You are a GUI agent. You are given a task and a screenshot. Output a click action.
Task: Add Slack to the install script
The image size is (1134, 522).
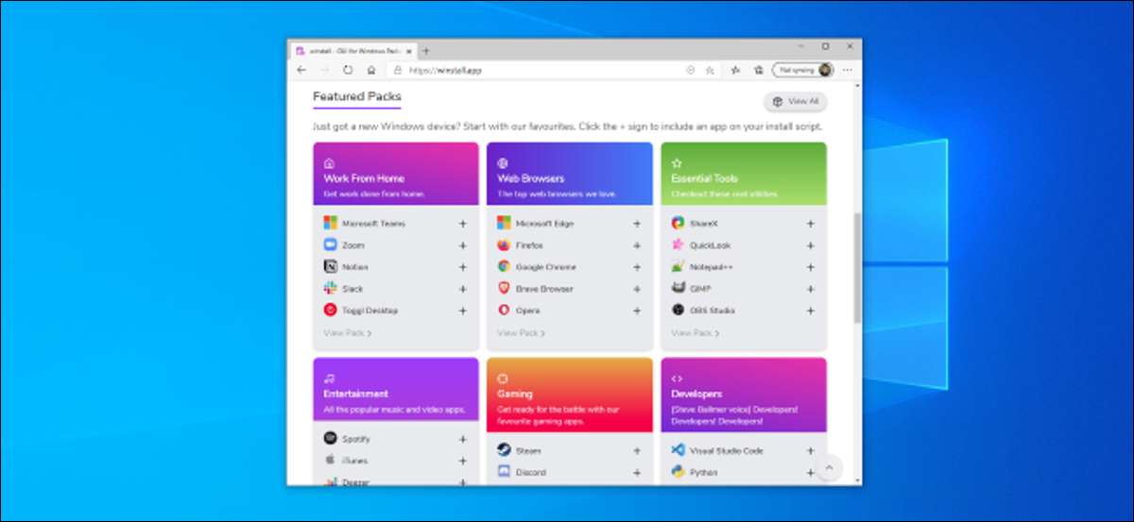click(463, 289)
